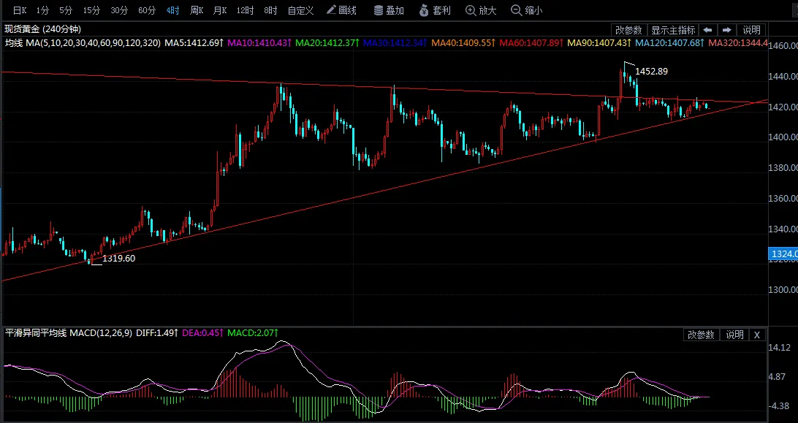Open 改参数 for the main chart
The height and width of the screenshot is (423, 798).
pyautogui.click(x=629, y=30)
